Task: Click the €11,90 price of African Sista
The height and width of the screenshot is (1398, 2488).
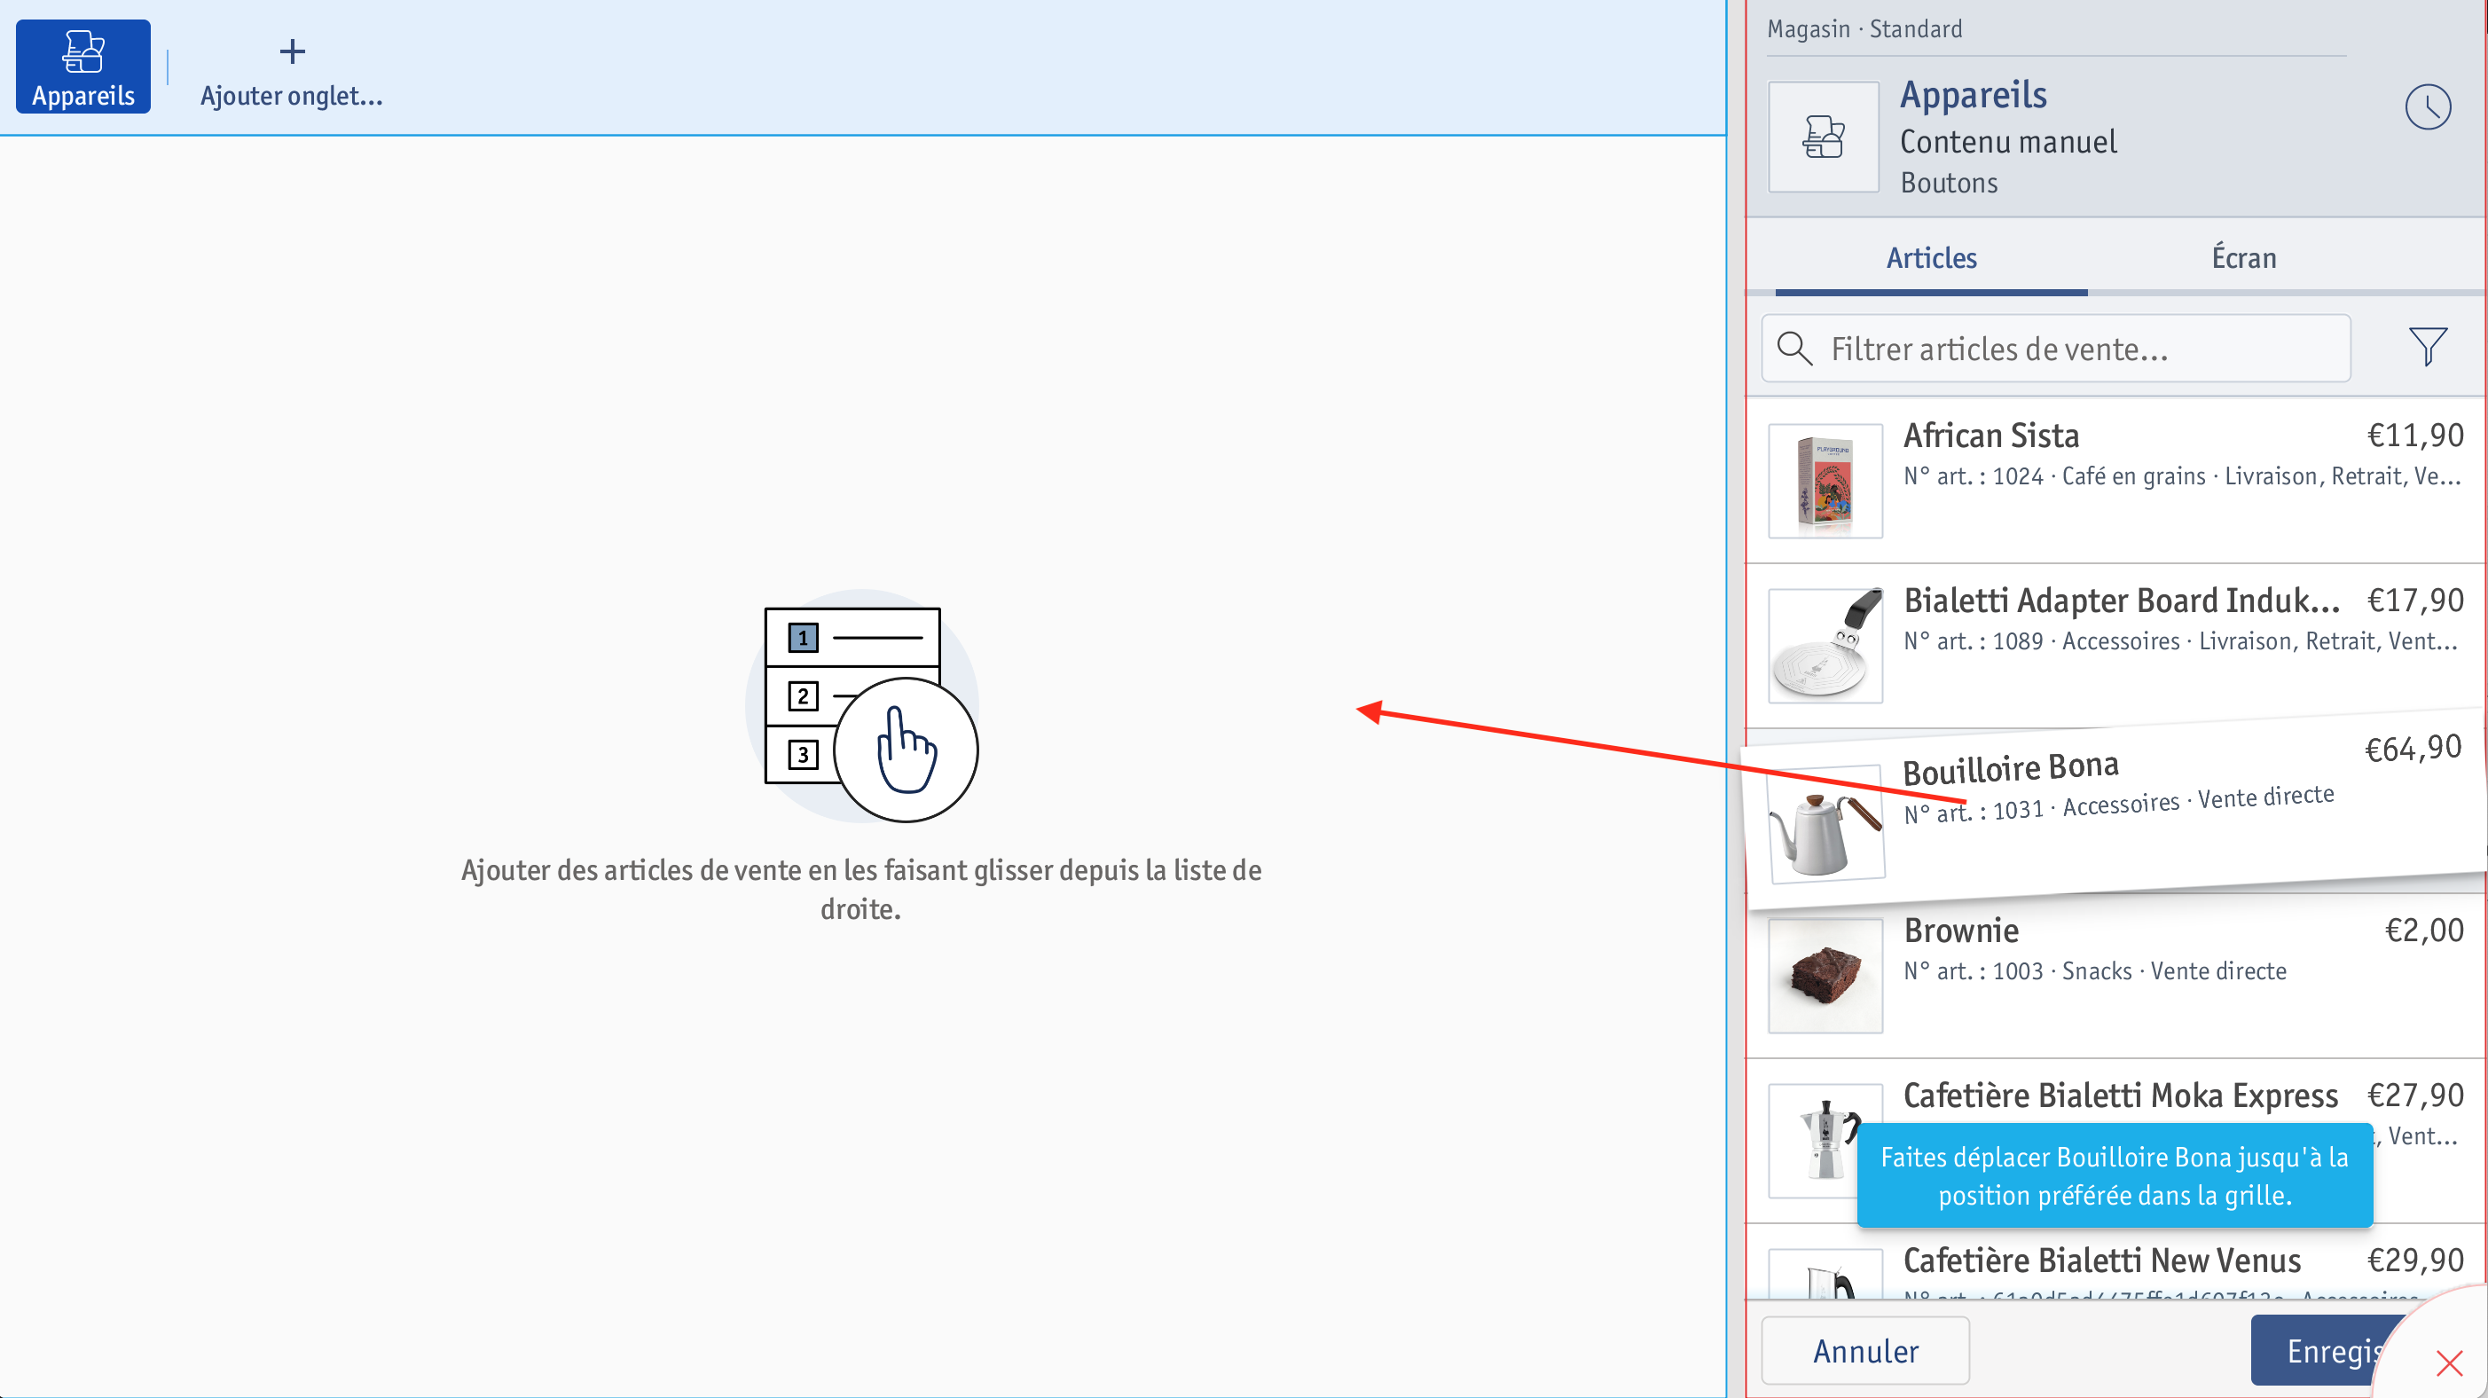Action: pyautogui.click(x=2414, y=436)
